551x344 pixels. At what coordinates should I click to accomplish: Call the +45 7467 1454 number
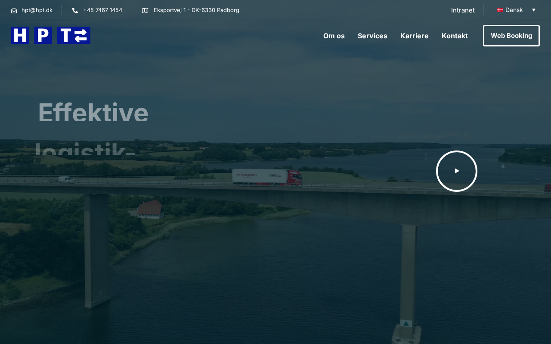(102, 10)
